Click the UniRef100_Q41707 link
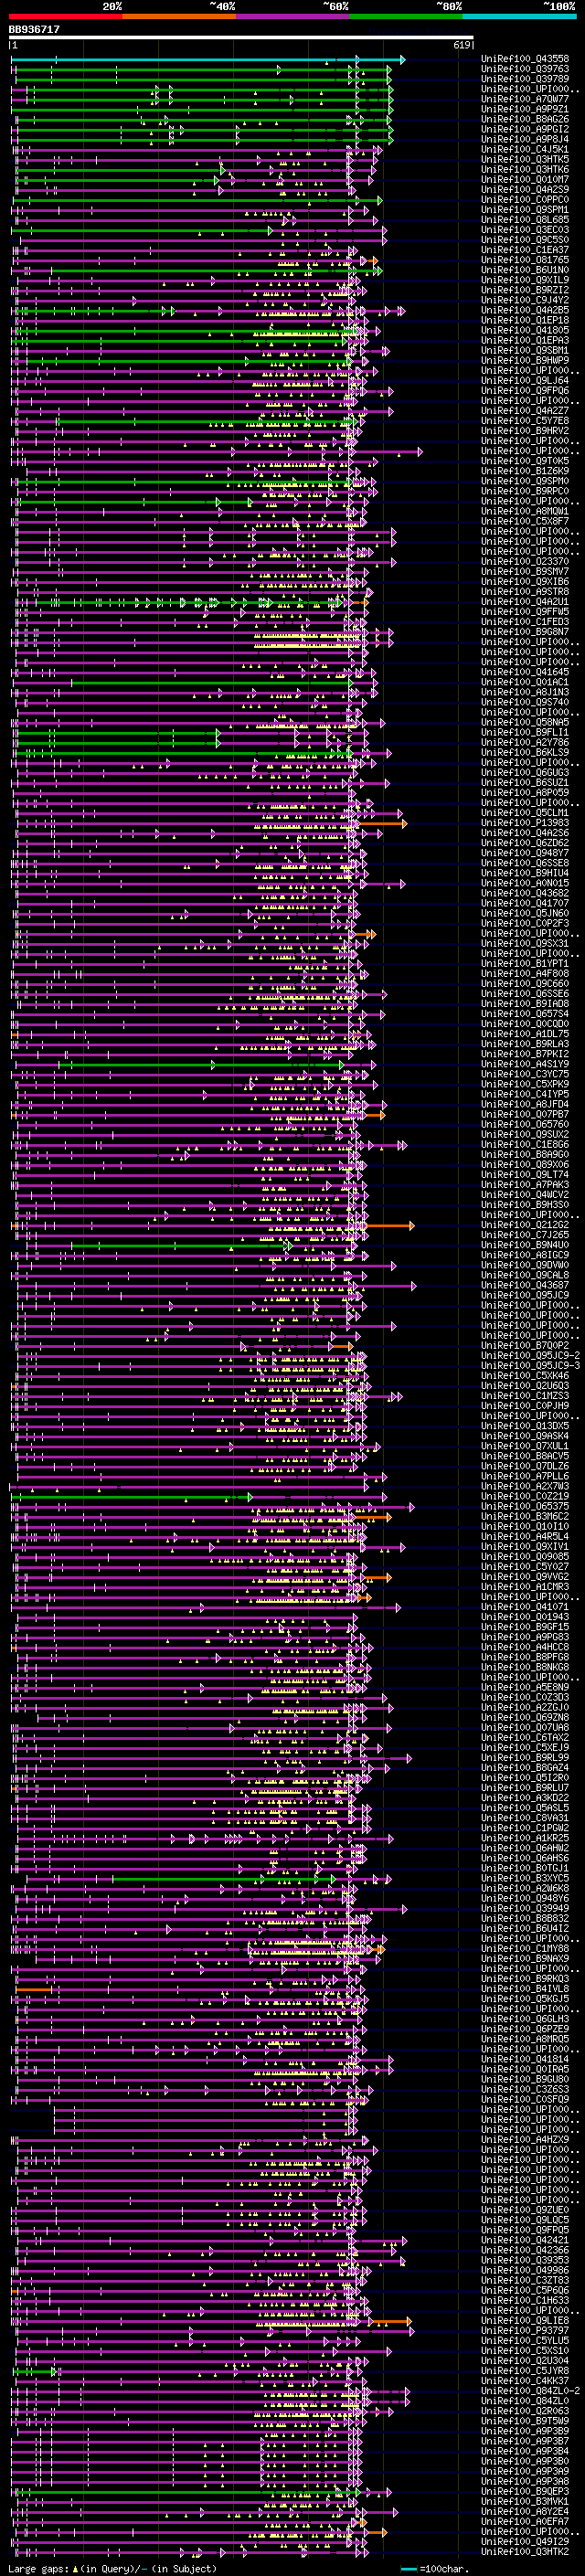Image resolution: width=585 pixels, height=2576 pixels. (525, 903)
